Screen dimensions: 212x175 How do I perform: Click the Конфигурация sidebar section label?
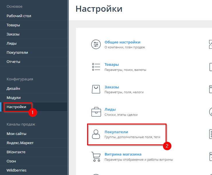click(x=20, y=79)
